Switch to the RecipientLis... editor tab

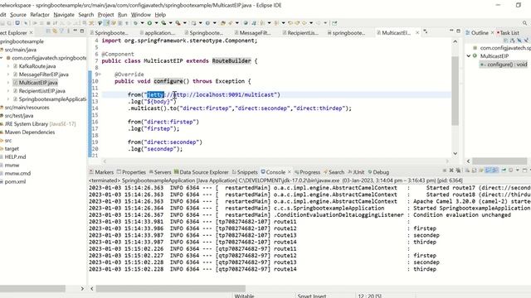[x=300, y=33]
